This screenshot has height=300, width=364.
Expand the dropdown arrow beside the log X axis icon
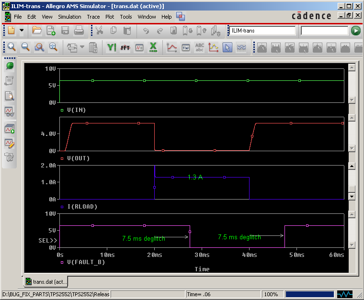[82, 47]
